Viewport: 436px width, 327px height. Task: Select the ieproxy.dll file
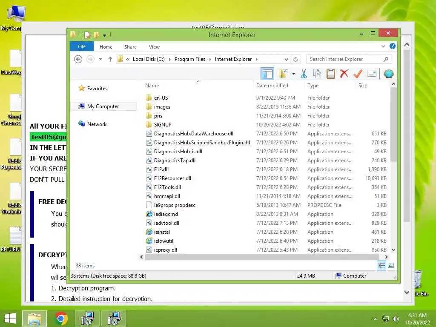(166, 250)
